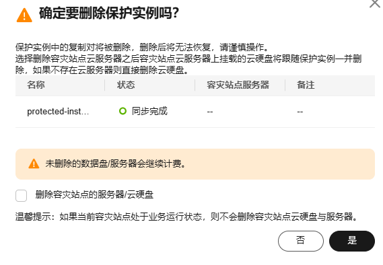
Task: Confirm deletion with the 是 button
Action: click(352, 241)
